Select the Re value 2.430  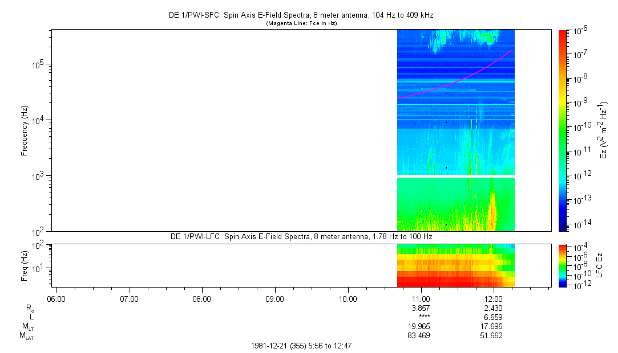tap(493, 308)
